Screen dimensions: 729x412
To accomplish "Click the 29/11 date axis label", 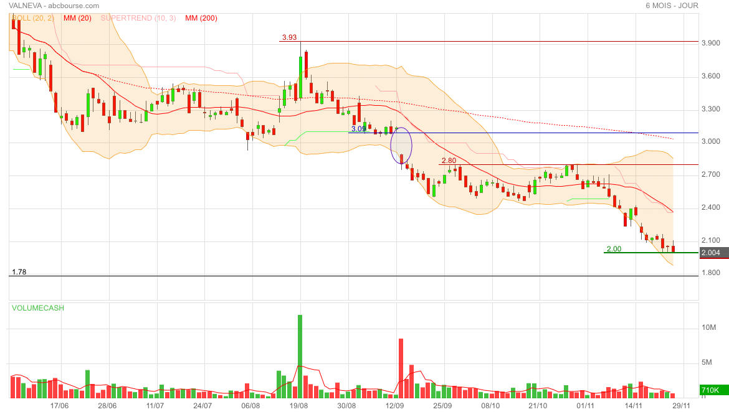I will click(x=682, y=406).
